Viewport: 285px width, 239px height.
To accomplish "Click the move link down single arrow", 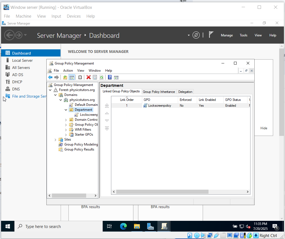I will [x=107, y=121].
